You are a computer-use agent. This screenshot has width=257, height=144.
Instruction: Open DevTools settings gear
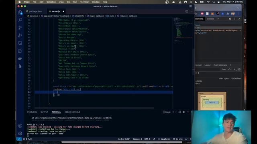click(x=230, y=19)
